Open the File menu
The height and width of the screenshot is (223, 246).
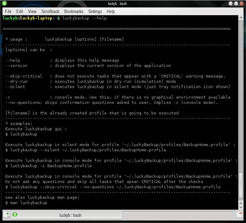[x=8, y=11]
